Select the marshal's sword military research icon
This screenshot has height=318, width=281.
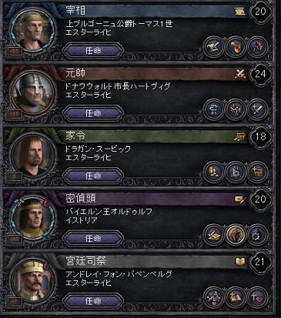click(256, 109)
